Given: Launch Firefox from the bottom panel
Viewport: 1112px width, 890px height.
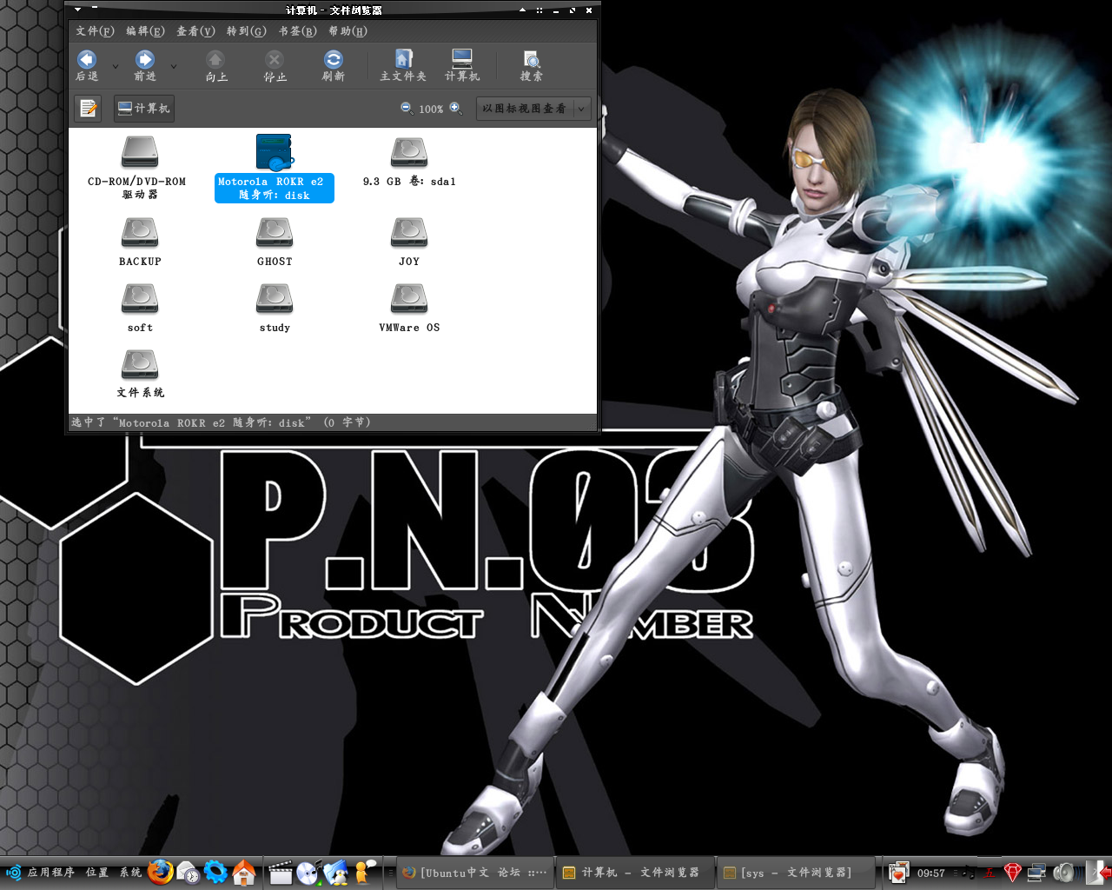Looking at the screenshot, I should (x=160, y=872).
